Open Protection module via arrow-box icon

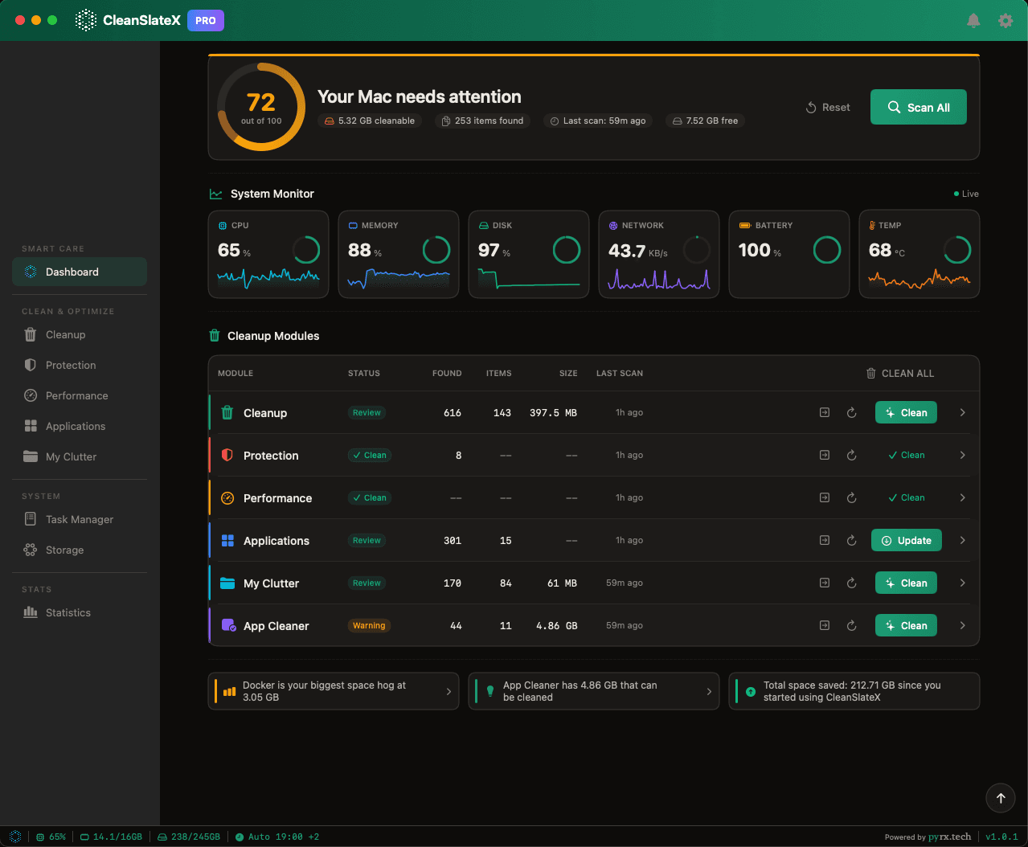point(824,455)
